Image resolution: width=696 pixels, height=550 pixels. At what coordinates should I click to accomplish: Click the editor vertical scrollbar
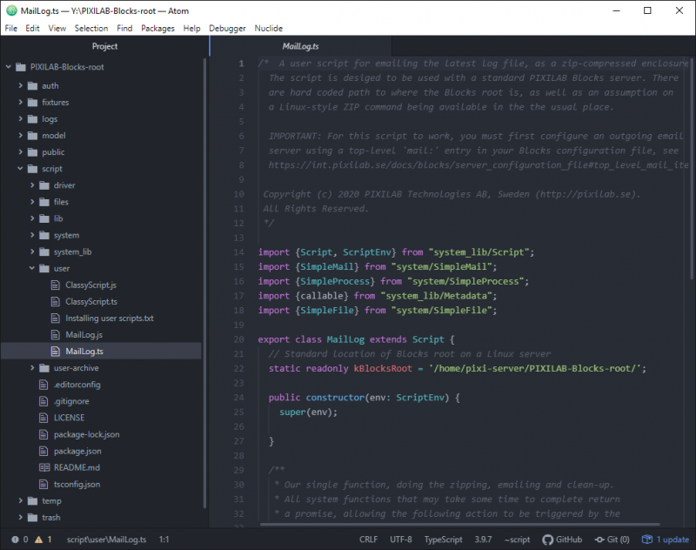692,169
